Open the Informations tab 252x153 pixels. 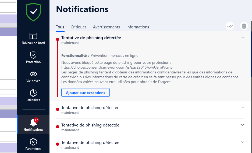click(x=138, y=27)
